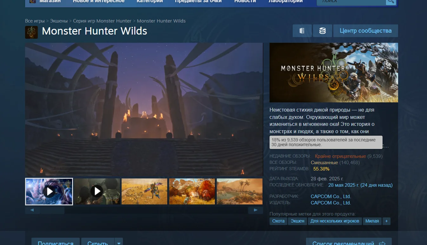Image resolution: width=427 pixels, height=245 pixels.
Task: Click the right arrow of screenshot strip
Action: coord(256,210)
